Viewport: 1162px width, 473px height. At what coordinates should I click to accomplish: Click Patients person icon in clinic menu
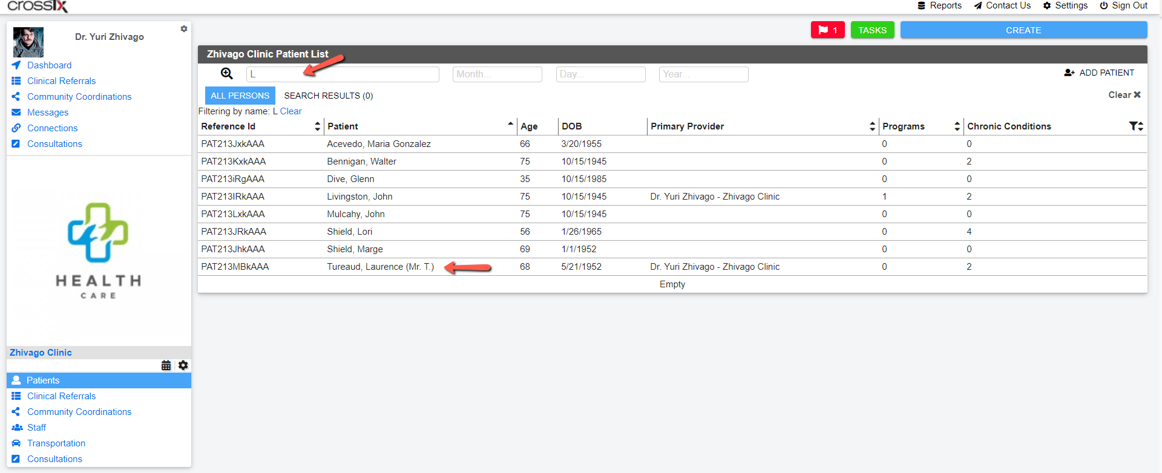pos(16,380)
